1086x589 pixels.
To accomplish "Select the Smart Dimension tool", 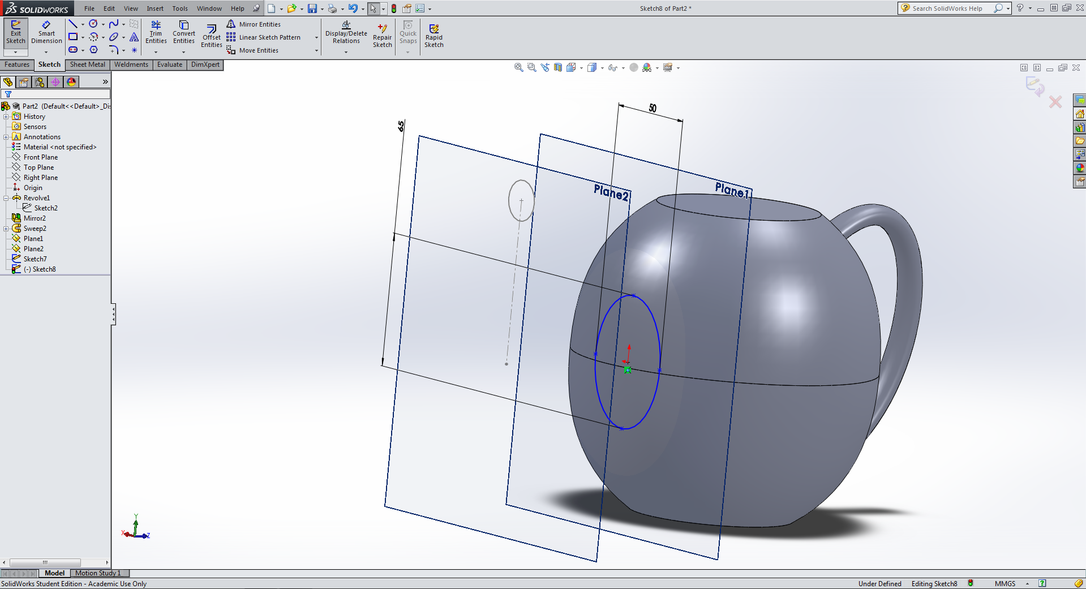I will click(x=46, y=32).
